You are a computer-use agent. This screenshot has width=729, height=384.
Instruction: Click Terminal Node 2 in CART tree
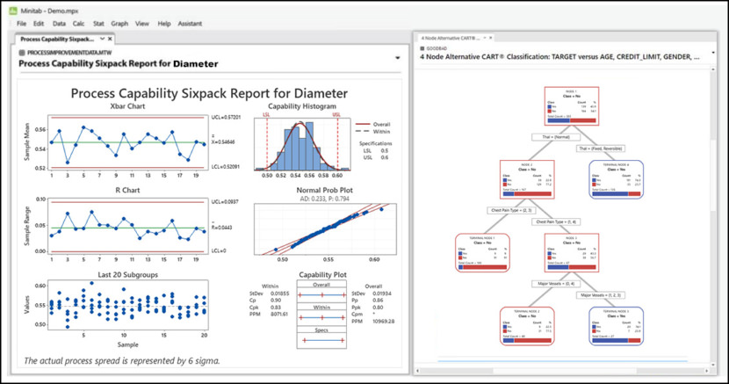(x=527, y=326)
